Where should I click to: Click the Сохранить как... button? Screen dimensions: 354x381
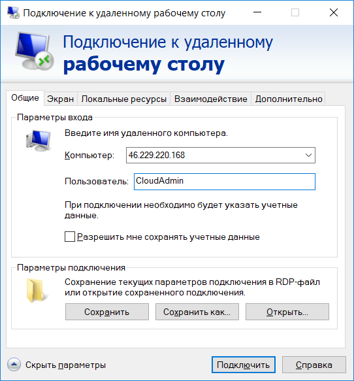click(197, 312)
